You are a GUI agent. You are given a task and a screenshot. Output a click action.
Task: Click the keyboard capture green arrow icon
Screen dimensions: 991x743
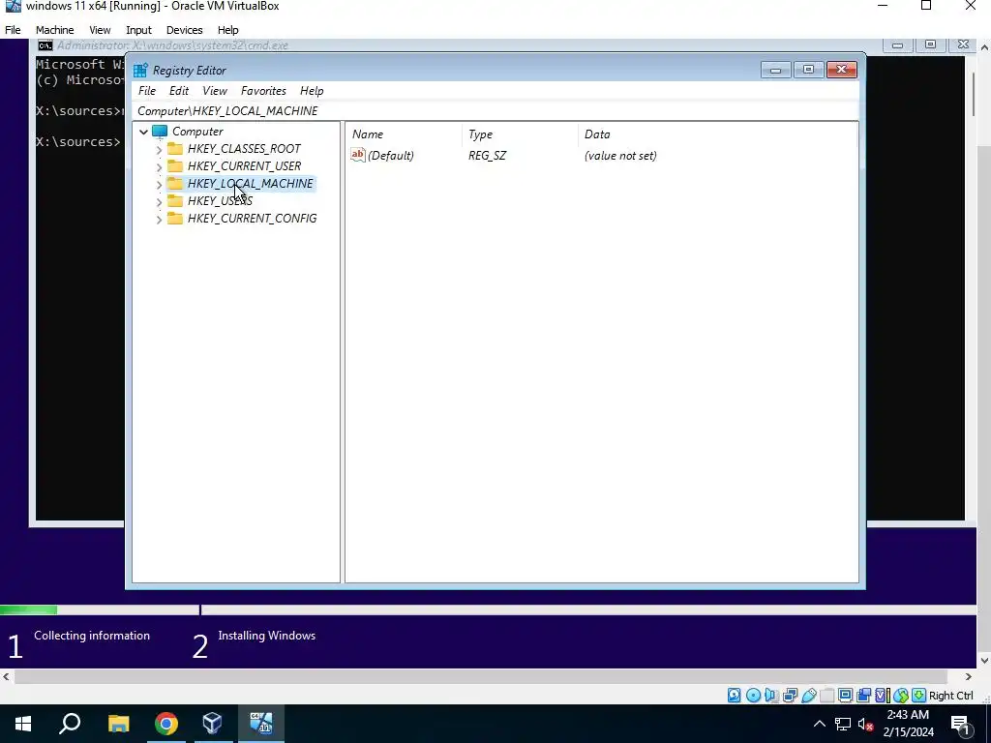click(x=919, y=696)
